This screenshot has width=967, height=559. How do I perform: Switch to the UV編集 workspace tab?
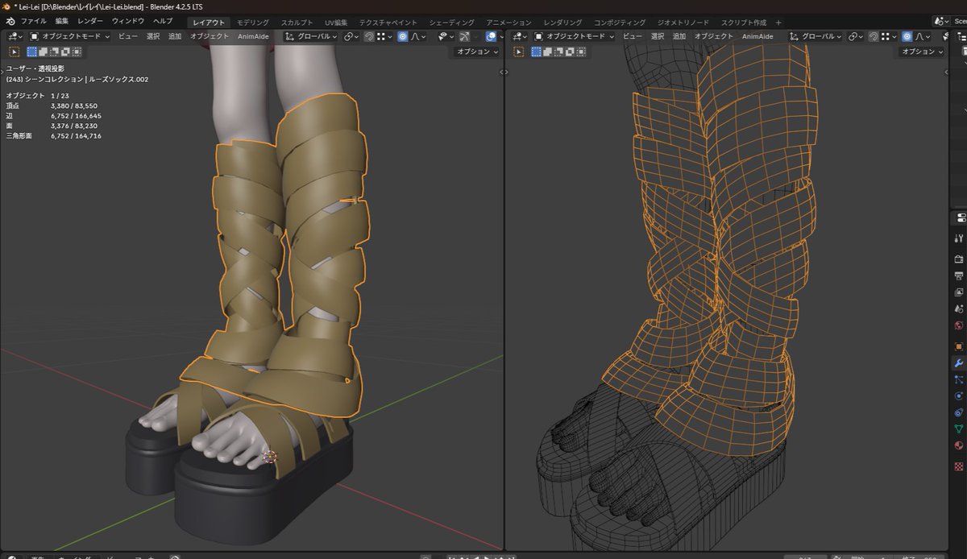[336, 23]
